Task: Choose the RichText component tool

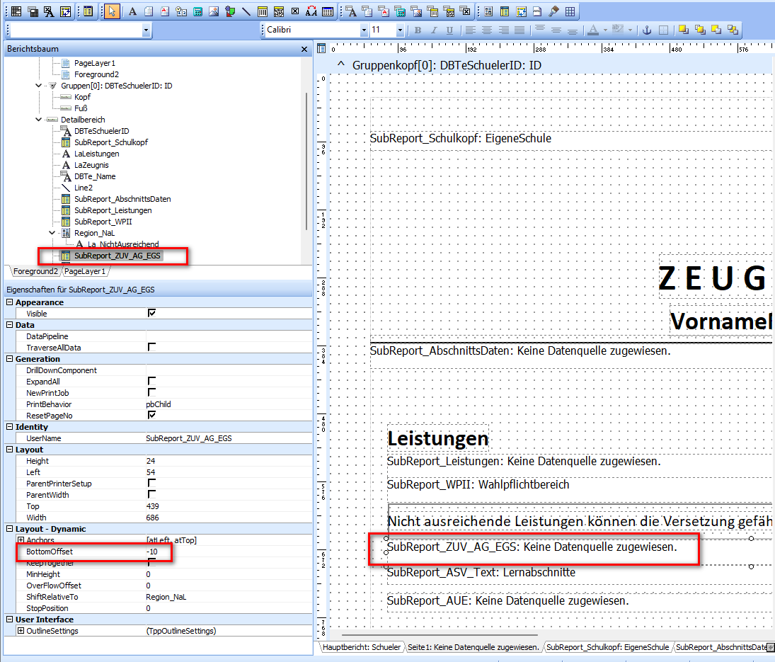Action: (165, 11)
